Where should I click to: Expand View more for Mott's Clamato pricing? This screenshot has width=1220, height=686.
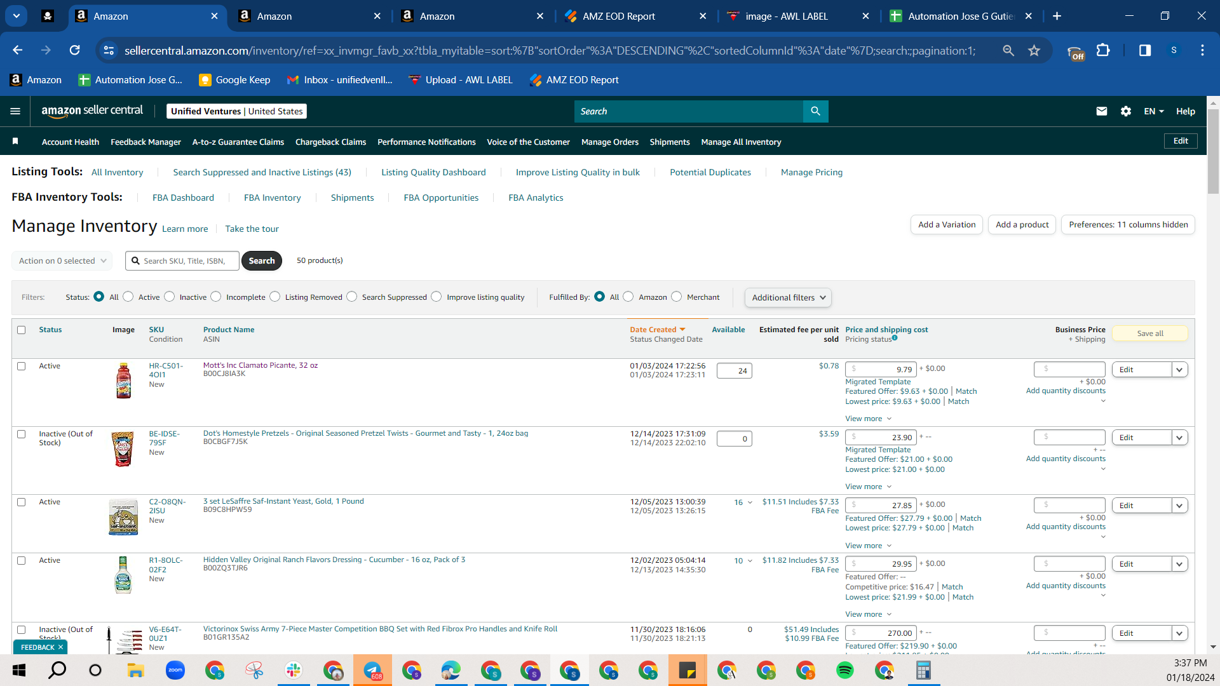pos(869,419)
